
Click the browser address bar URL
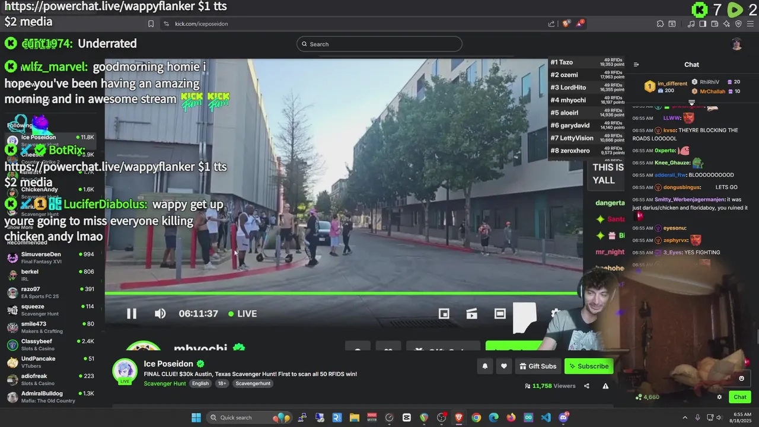(x=202, y=24)
